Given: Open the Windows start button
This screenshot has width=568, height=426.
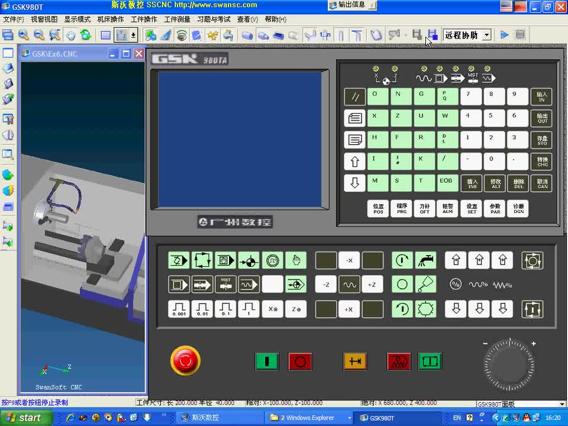Looking at the screenshot, I should pos(25,418).
